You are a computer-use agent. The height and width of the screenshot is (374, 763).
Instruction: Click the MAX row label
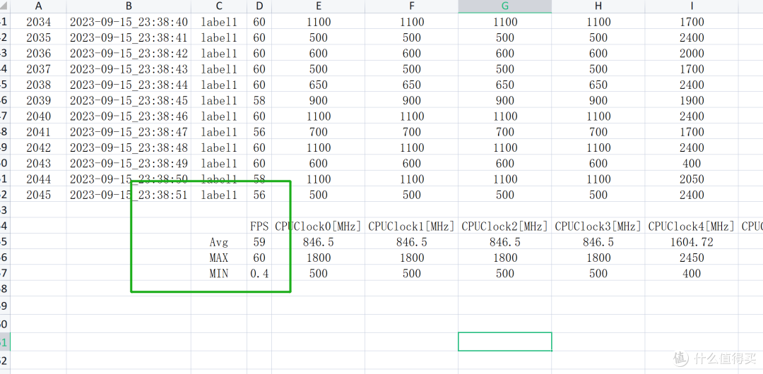(x=219, y=258)
